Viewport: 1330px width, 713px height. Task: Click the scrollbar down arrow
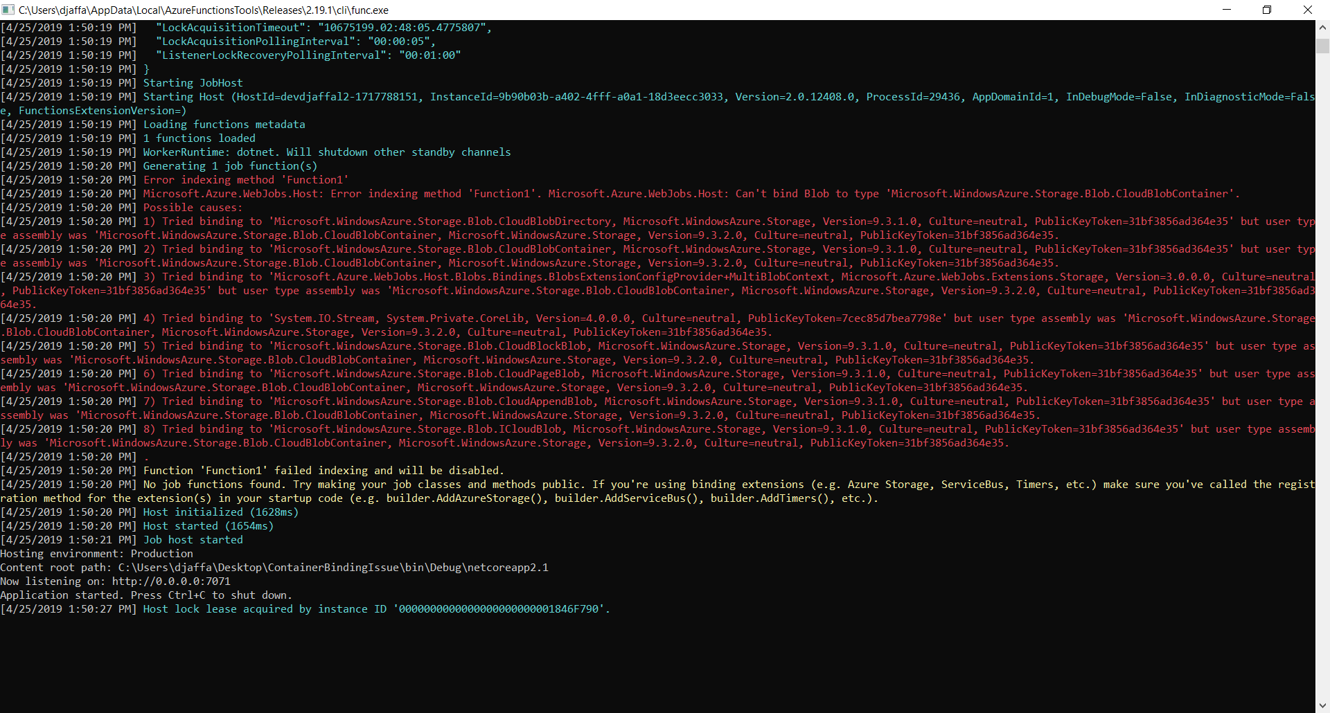[x=1322, y=705]
